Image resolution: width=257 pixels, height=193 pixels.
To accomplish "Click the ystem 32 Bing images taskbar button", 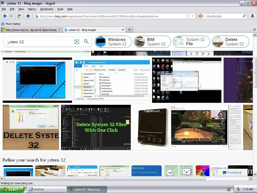I will point(87,189).
